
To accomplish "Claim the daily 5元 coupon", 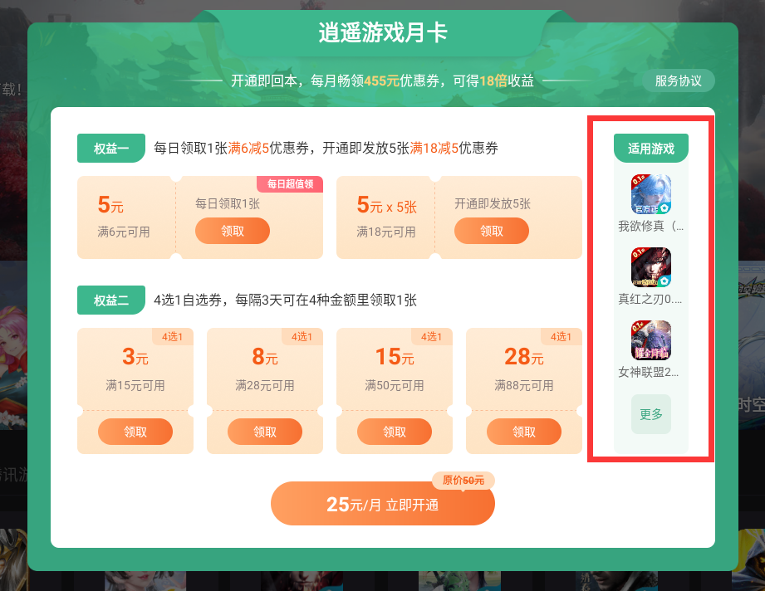I will click(x=233, y=231).
